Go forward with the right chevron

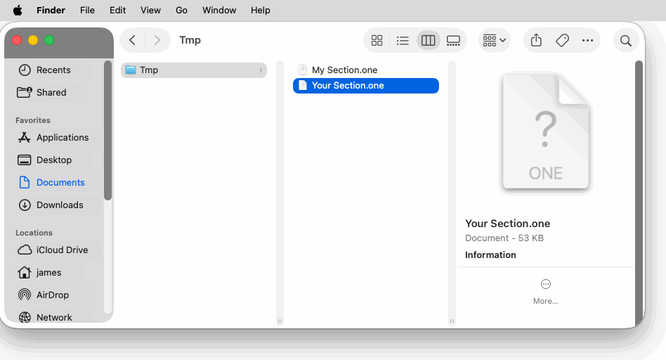click(x=157, y=40)
